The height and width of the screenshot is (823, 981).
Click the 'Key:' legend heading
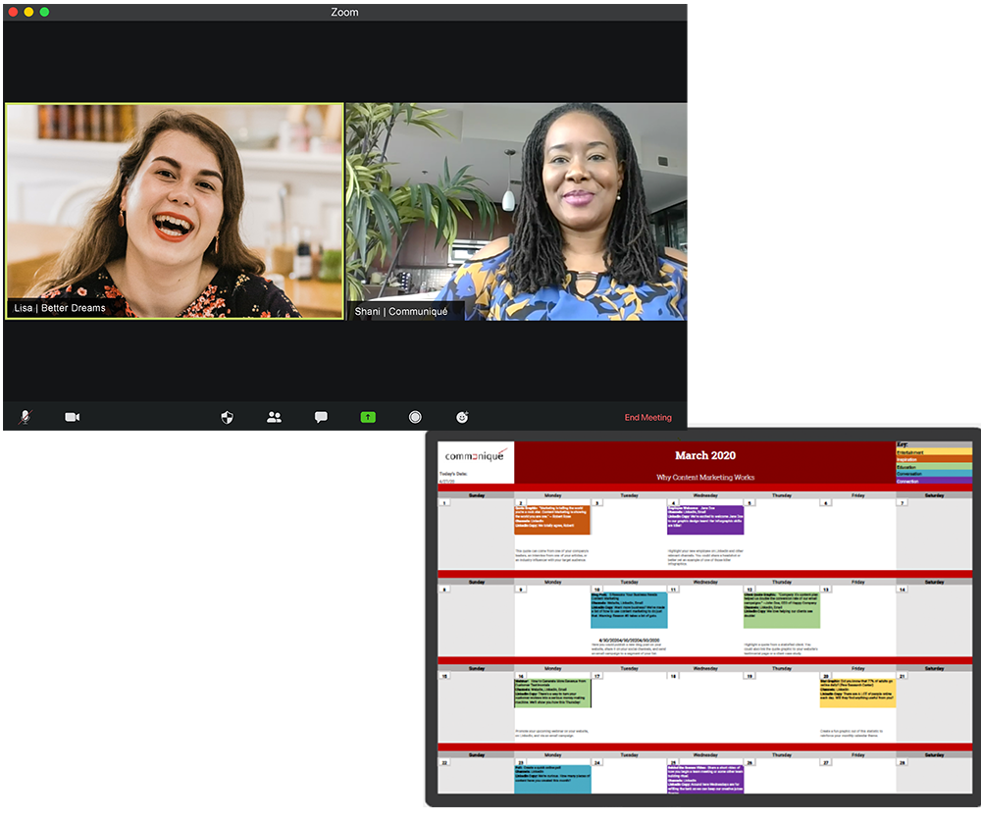coord(903,444)
